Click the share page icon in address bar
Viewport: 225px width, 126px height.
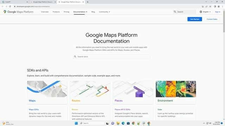coord(206,6)
